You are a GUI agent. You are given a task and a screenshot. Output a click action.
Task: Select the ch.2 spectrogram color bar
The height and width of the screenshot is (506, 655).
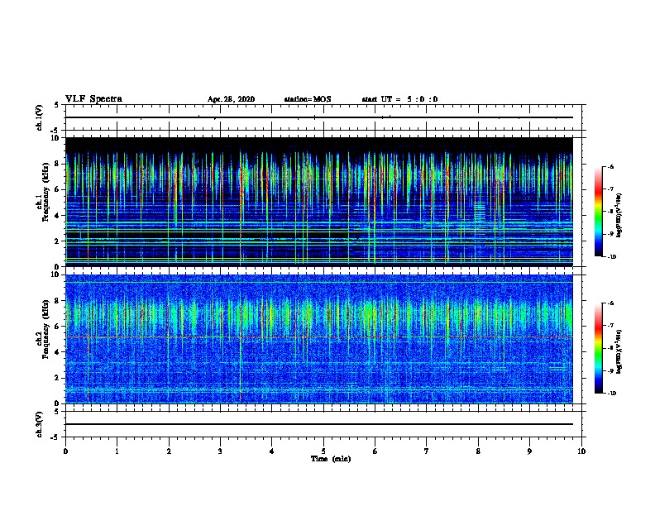pos(599,348)
